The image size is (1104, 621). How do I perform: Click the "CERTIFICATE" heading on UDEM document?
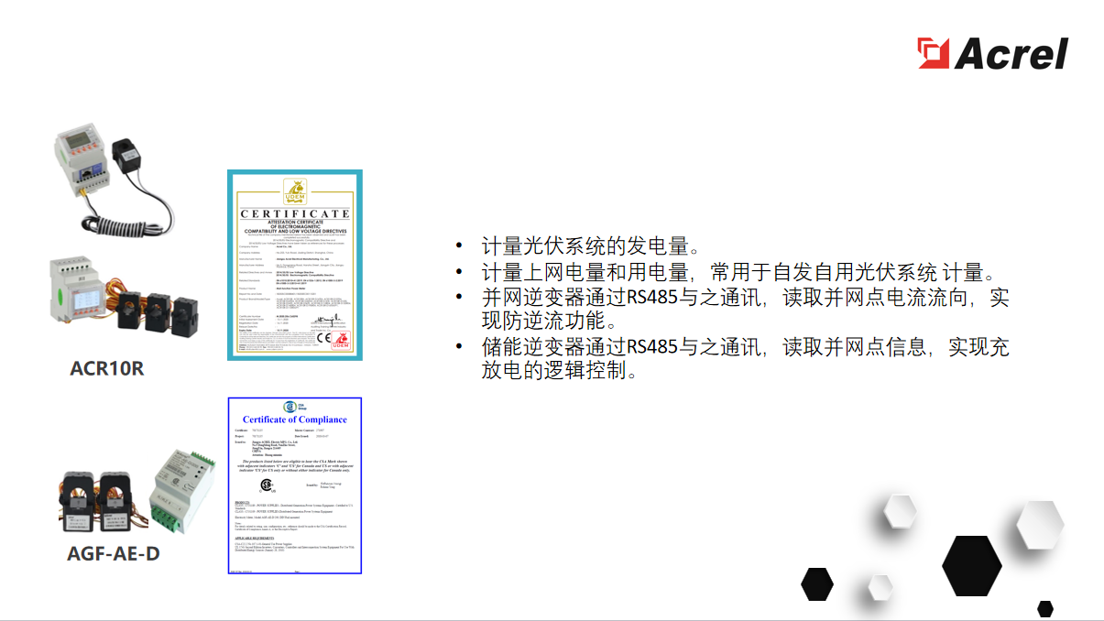pos(295,213)
